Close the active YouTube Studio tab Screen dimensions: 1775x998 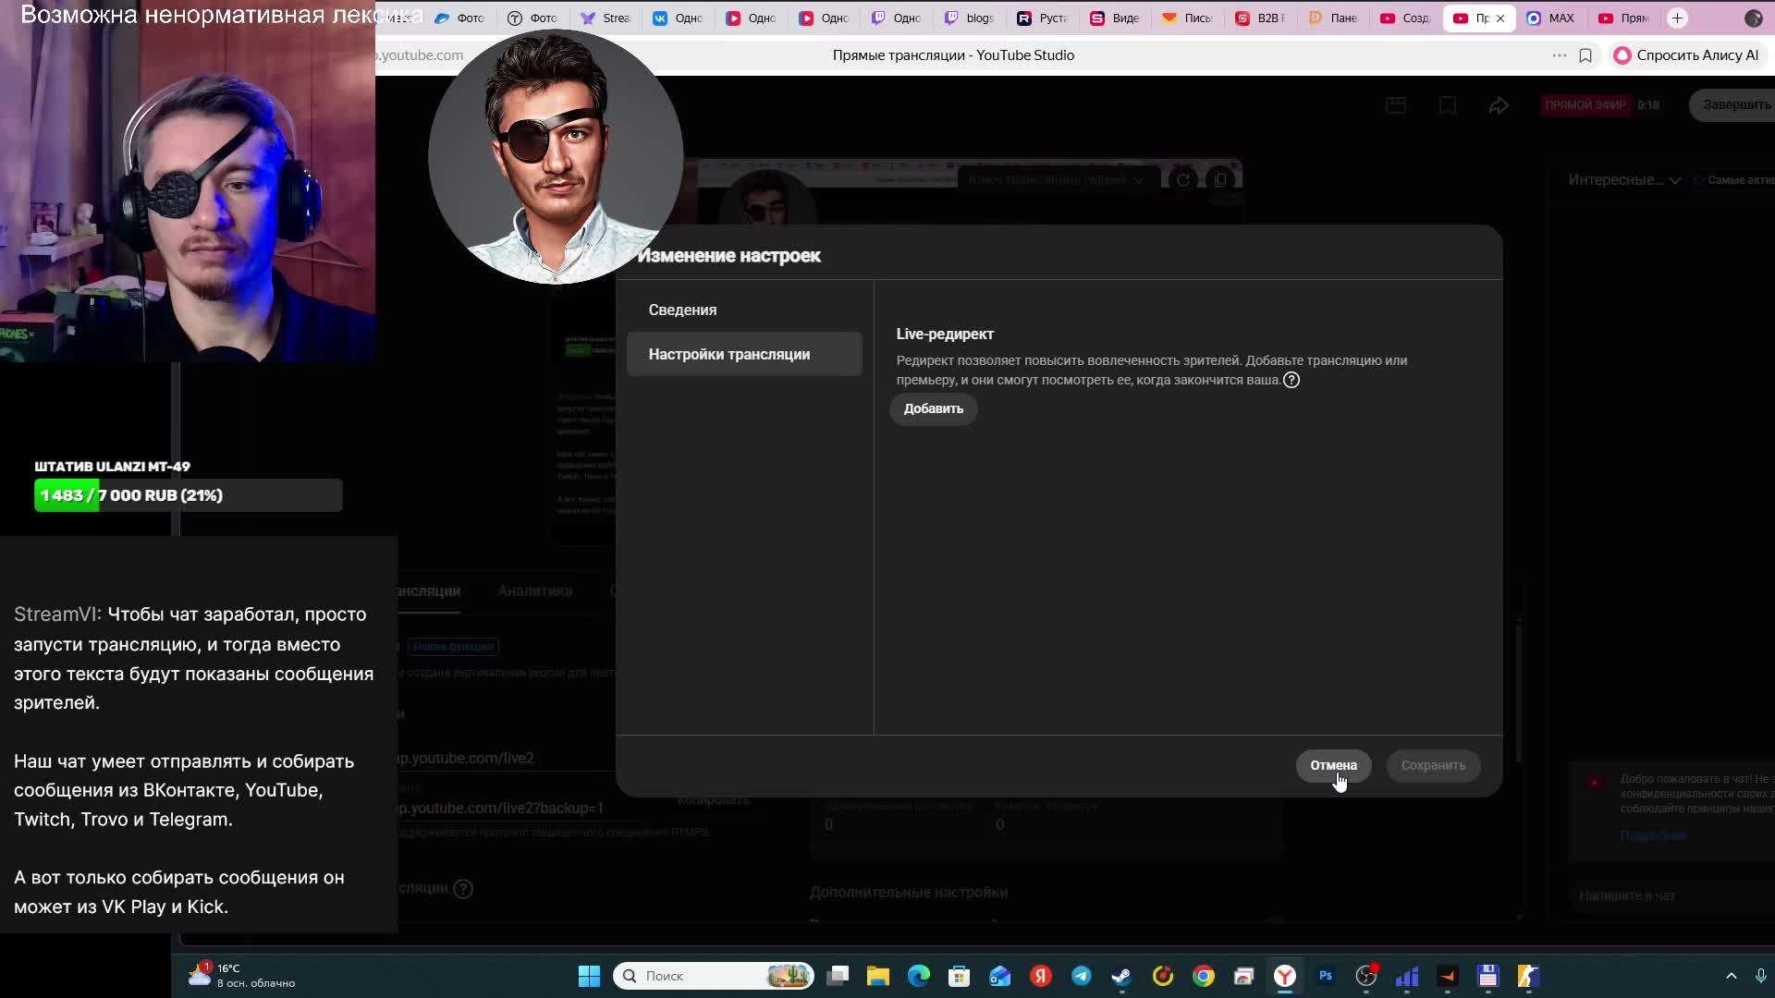pos(1500,18)
